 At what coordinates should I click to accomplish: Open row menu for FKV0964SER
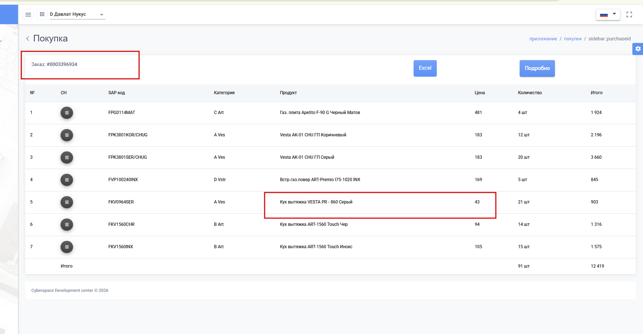click(67, 202)
